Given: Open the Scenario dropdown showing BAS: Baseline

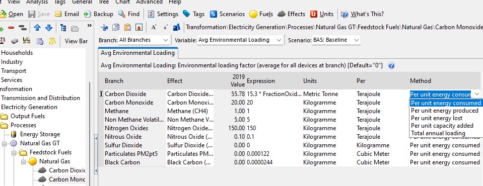Looking at the screenshot, I should pyautogui.click(x=336, y=40).
